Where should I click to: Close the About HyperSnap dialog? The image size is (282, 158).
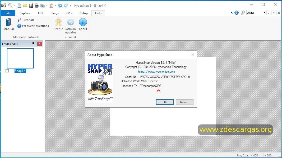193,55
